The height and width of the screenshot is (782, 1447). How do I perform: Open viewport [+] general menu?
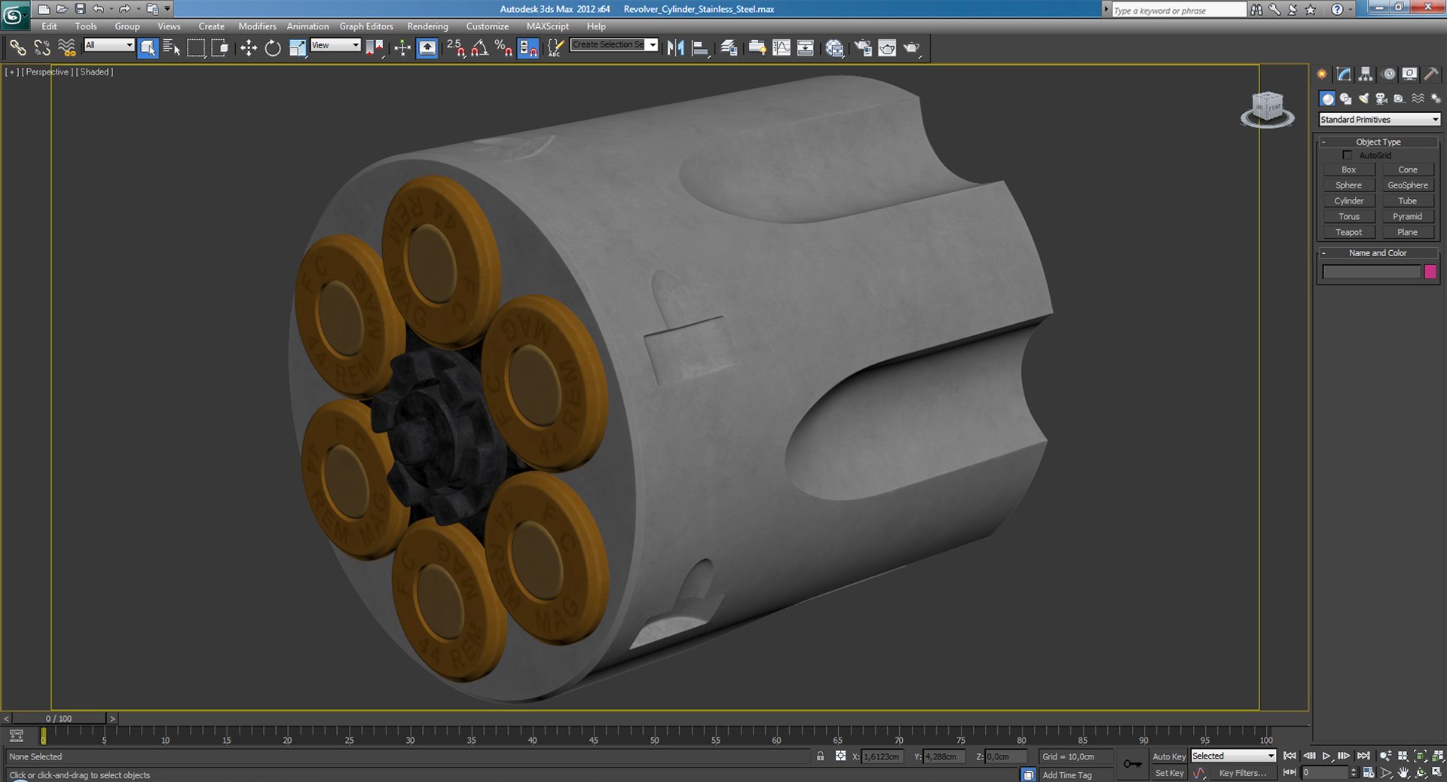tap(12, 72)
